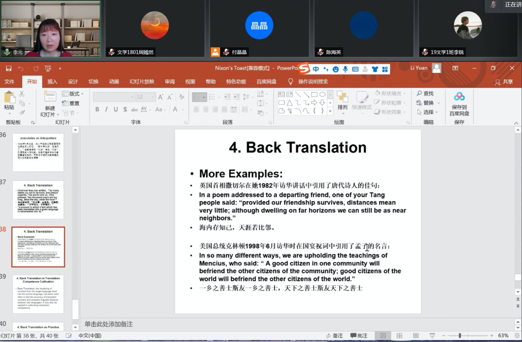The width and height of the screenshot is (522, 342).
Task: Expand the font size dropdown
Action: [153, 97]
